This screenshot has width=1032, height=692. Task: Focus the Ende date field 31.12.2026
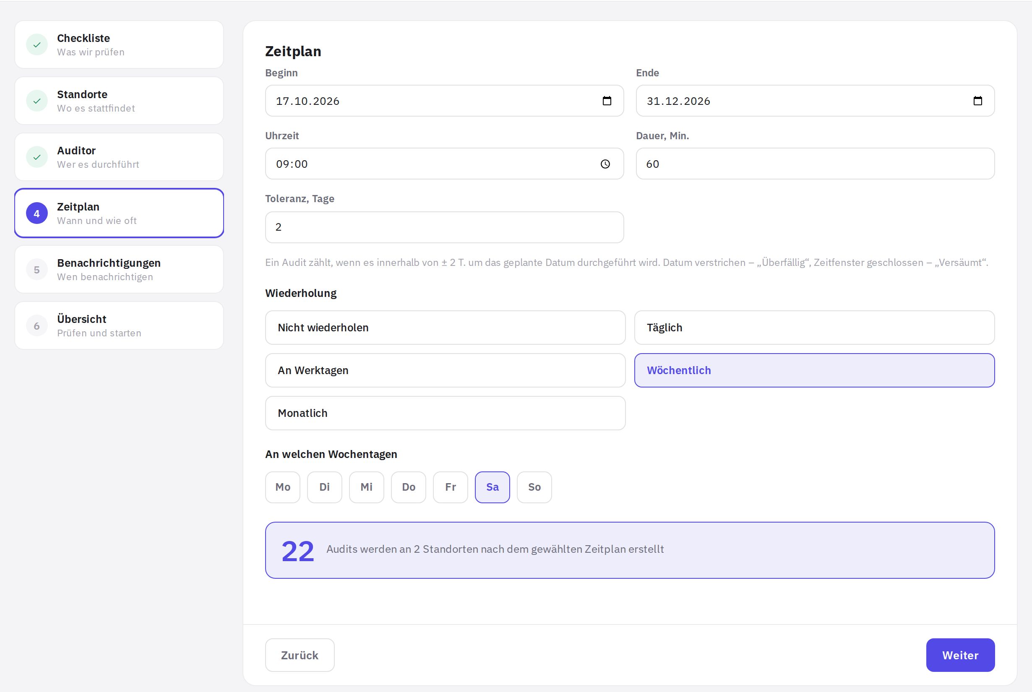(815, 101)
